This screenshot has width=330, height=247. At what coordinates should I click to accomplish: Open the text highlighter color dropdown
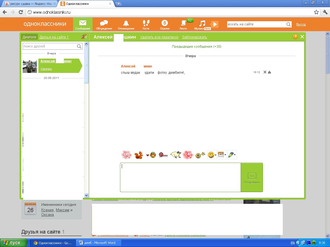pyautogui.click(x=232, y=155)
